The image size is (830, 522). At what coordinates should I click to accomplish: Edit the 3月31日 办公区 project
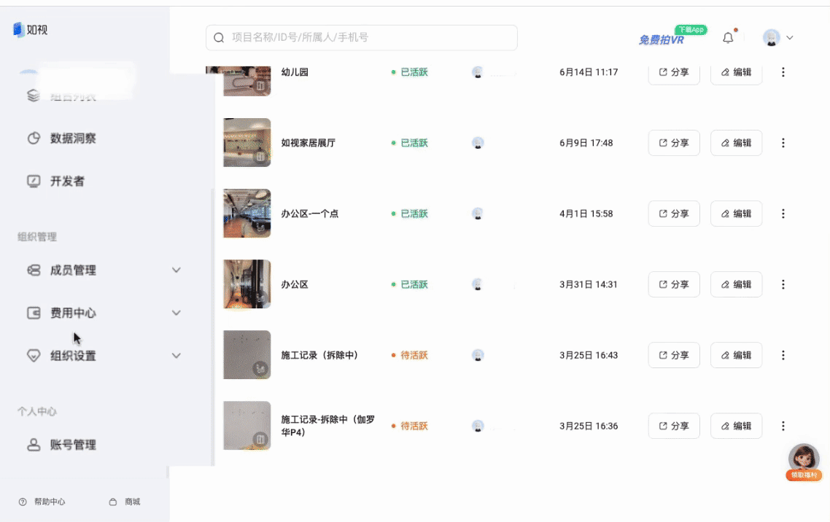(737, 284)
